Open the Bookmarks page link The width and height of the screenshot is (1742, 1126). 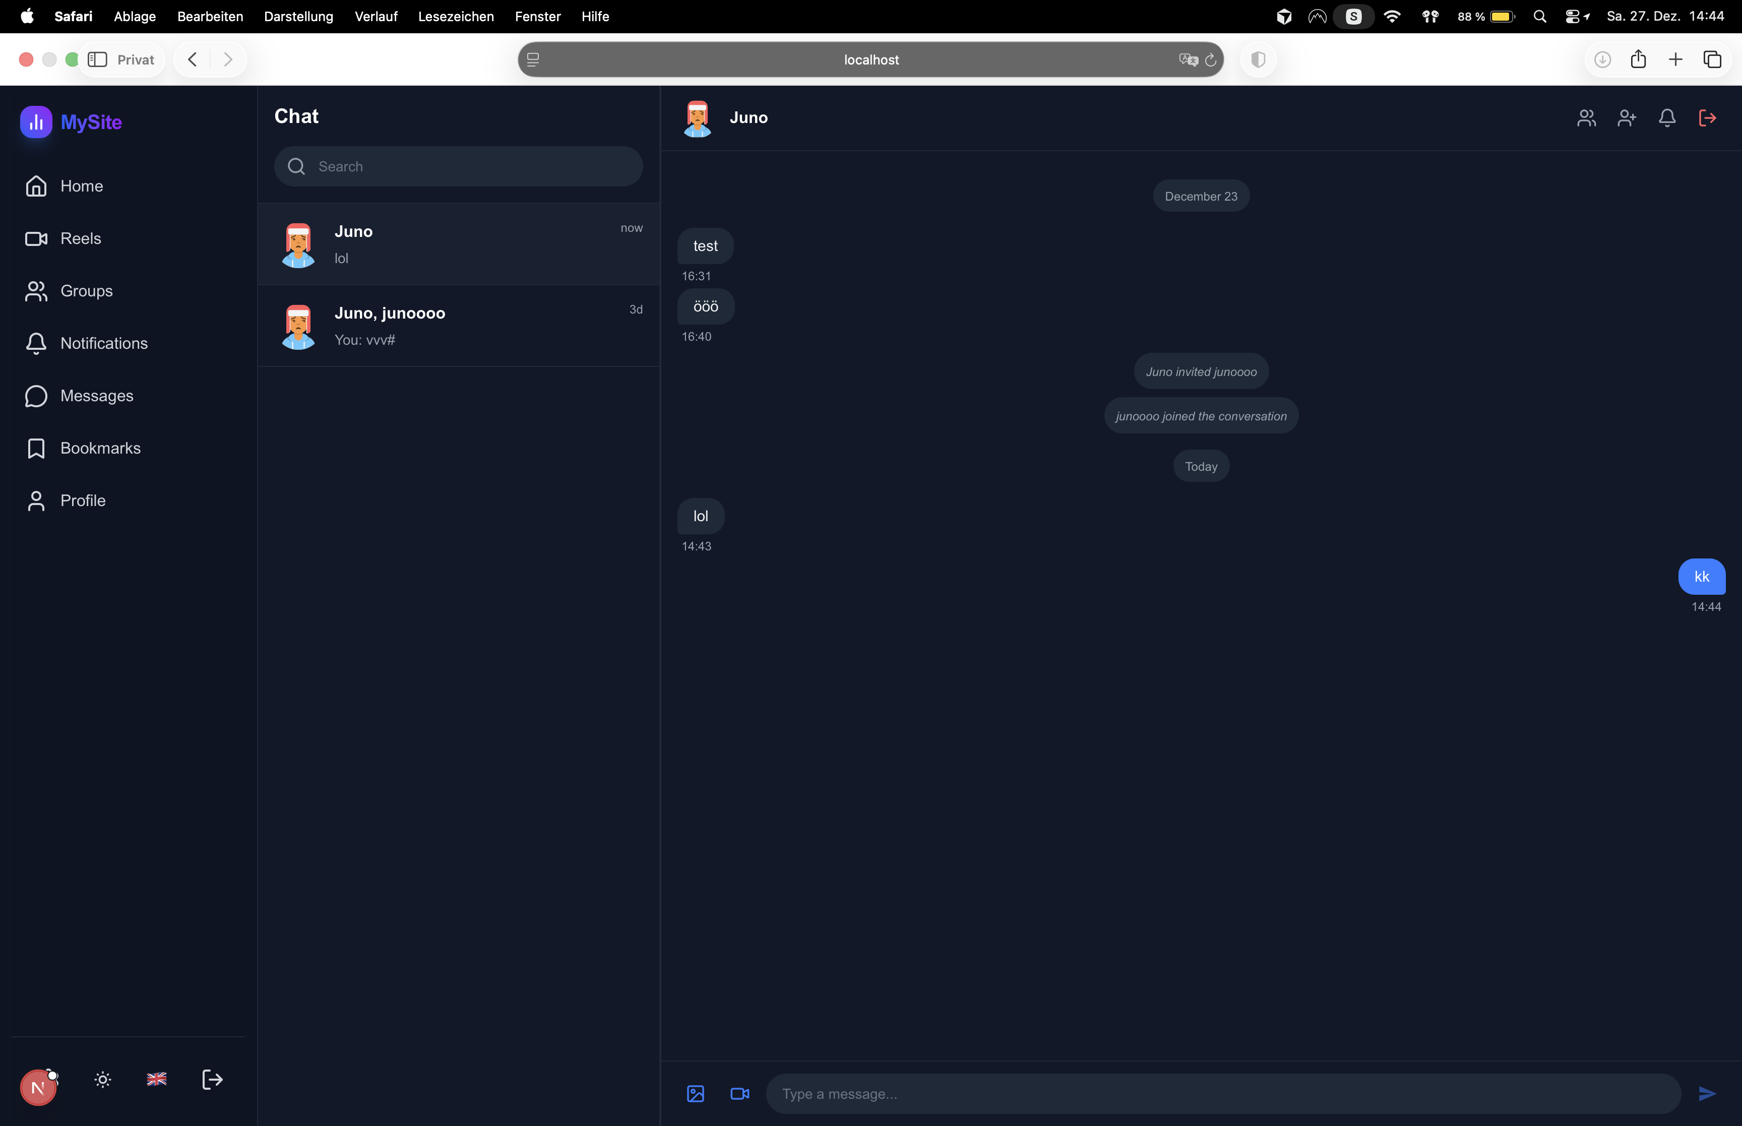pos(100,448)
